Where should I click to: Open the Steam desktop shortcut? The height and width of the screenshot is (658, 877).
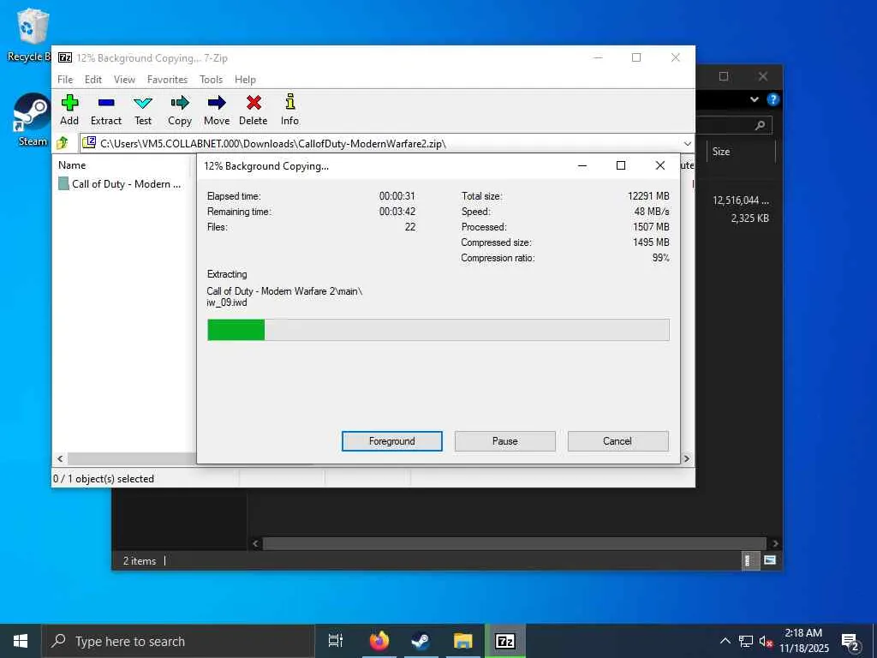click(33, 120)
